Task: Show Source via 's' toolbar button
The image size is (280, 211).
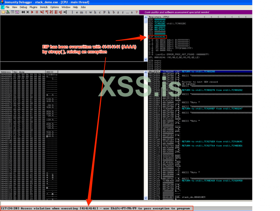Action: click(132, 12)
